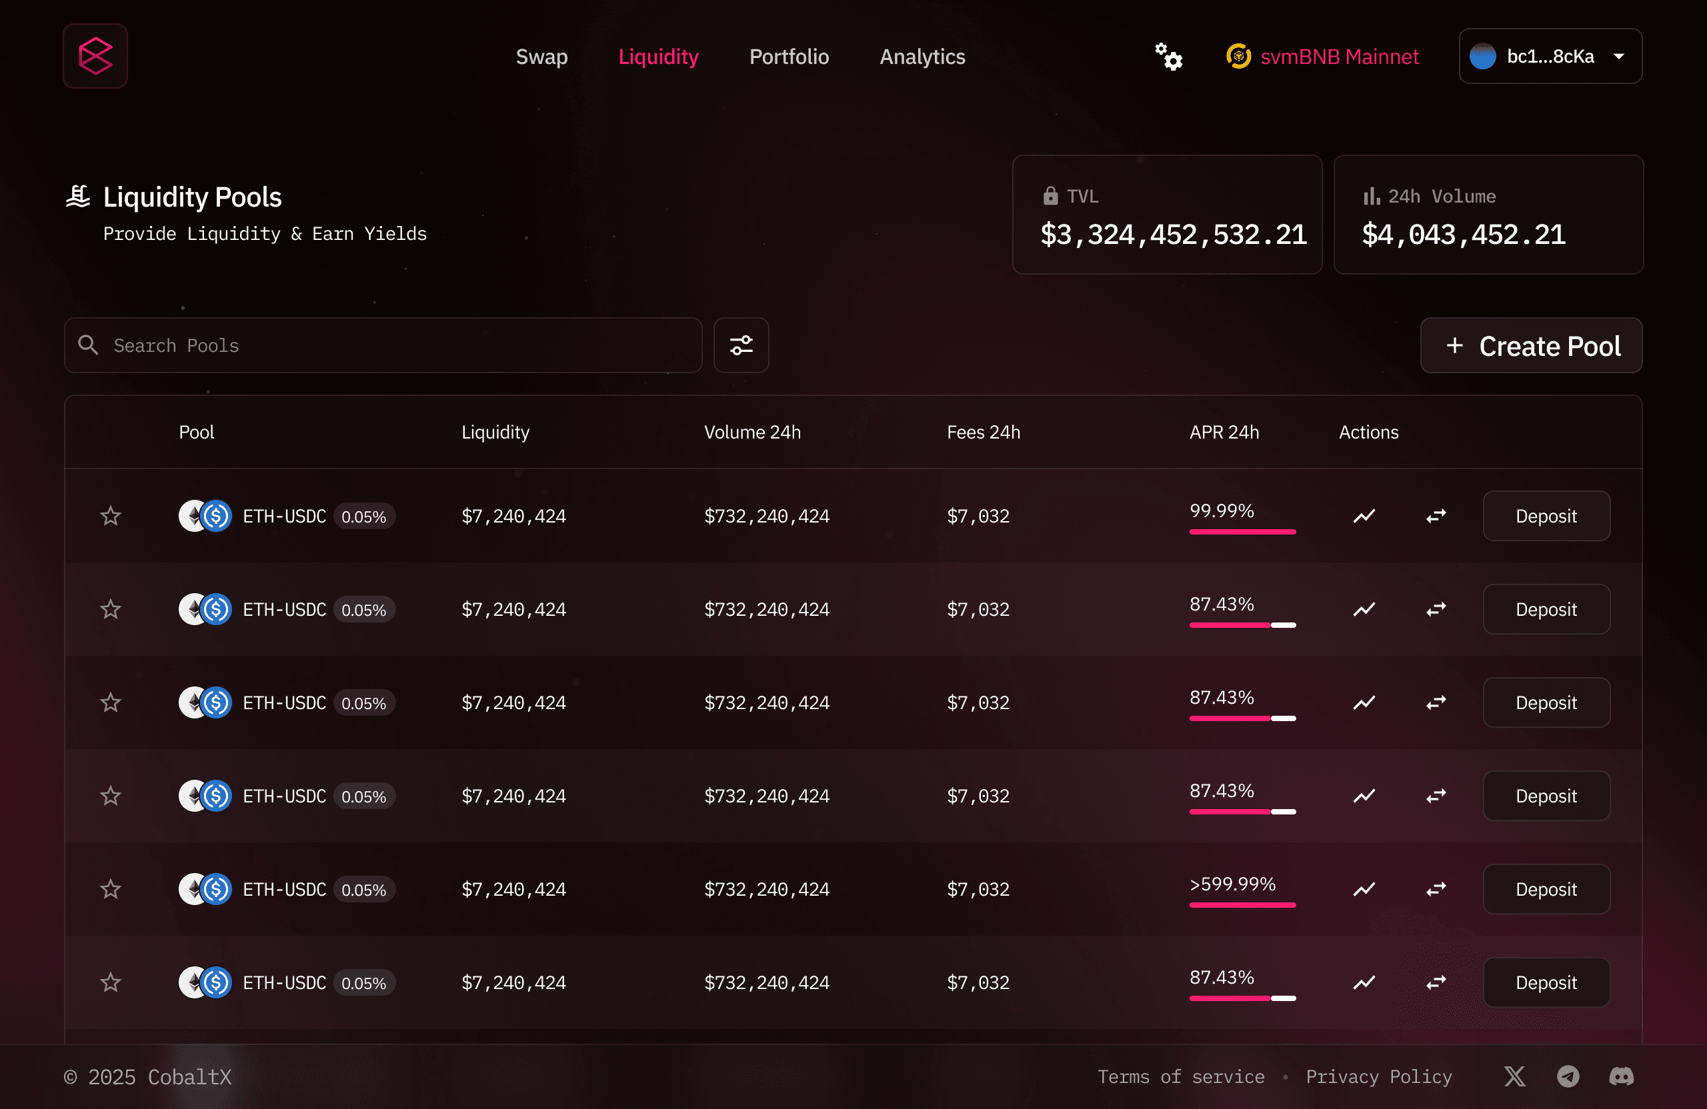The image size is (1707, 1109).
Task: Click the CobaltX logo icon
Action: pyautogui.click(x=95, y=56)
